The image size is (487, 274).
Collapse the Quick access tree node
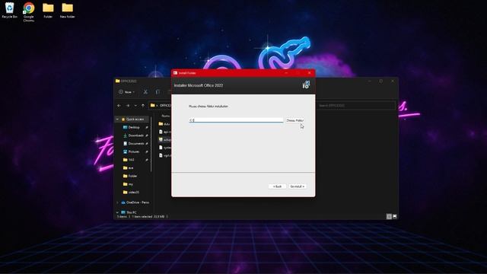click(x=117, y=119)
